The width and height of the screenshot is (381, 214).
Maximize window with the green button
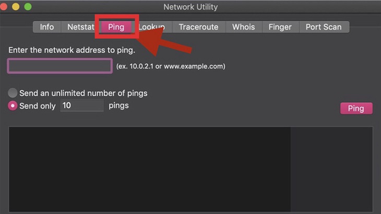coord(28,7)
